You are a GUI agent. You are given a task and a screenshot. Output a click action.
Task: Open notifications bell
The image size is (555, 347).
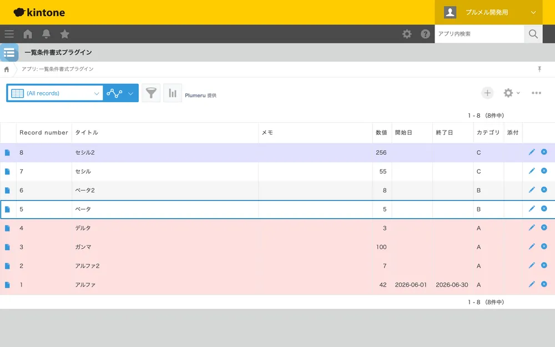[46, 34]
